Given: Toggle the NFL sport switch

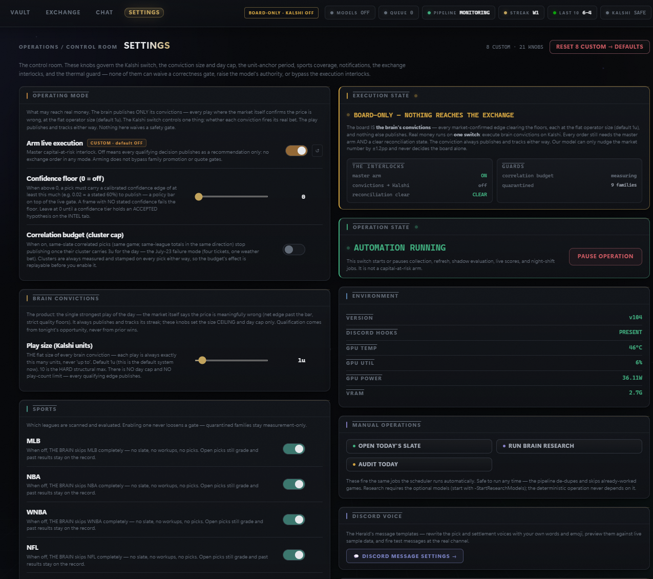Looking at the screenshot, I should click(294, 555).
